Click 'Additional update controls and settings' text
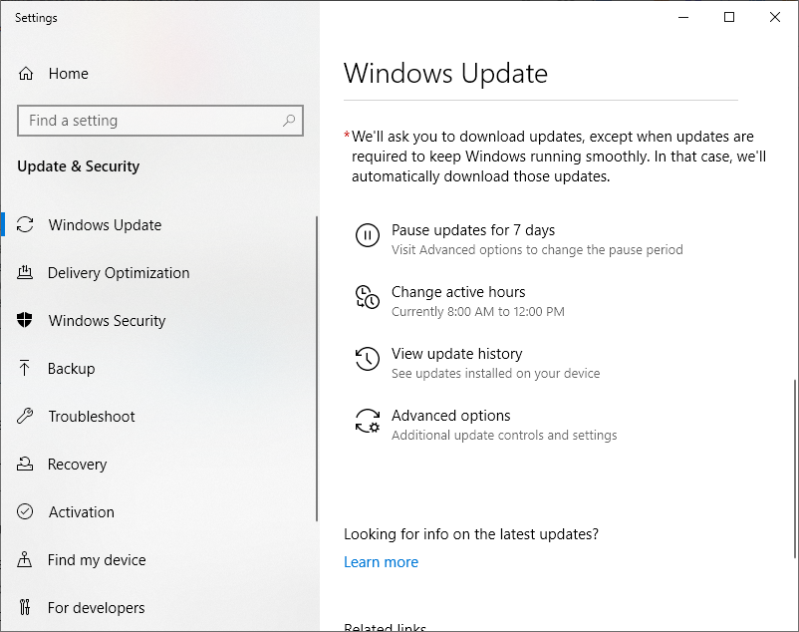Viewport: 799px width, 632px height. [x=504, y=436]
